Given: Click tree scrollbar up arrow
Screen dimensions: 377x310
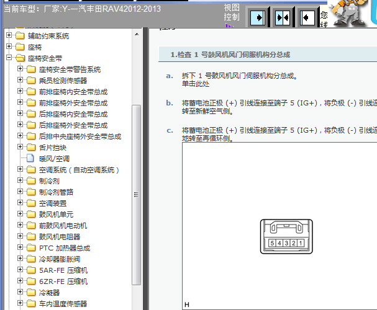Looking at the screenshot, I should coord(137,34).
